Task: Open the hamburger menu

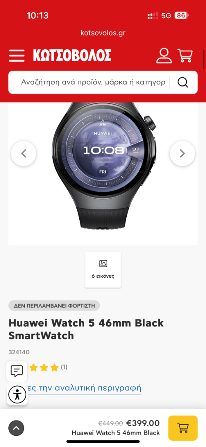Action: click(x=17, y=55)
